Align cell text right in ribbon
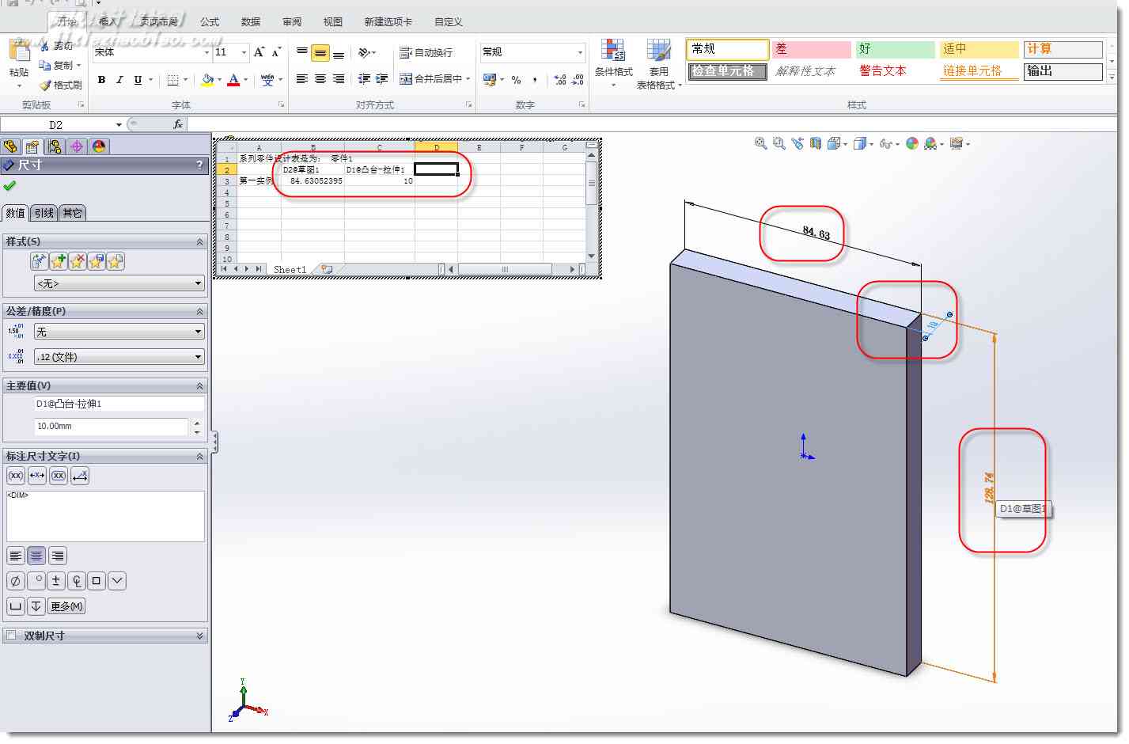This screenshot has width=1129, height=744. pos(339,78)
